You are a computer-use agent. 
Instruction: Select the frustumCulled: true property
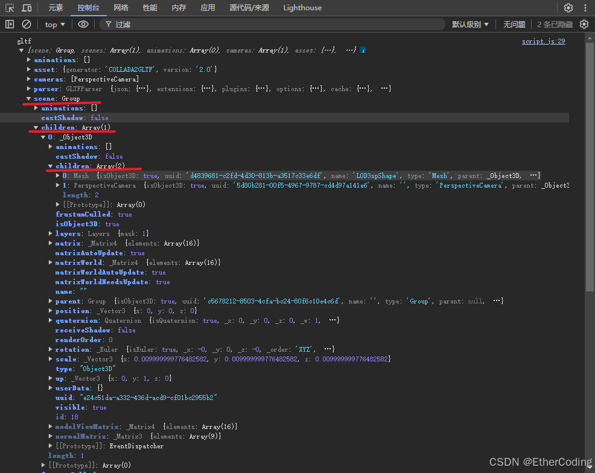point(94,214)
